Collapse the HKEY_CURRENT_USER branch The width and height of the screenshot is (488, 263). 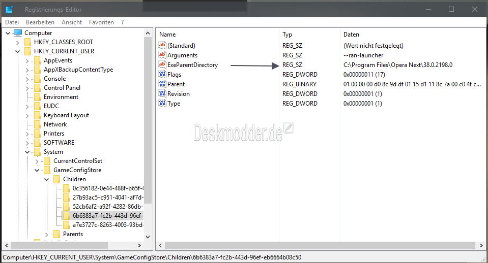point(17,51)
